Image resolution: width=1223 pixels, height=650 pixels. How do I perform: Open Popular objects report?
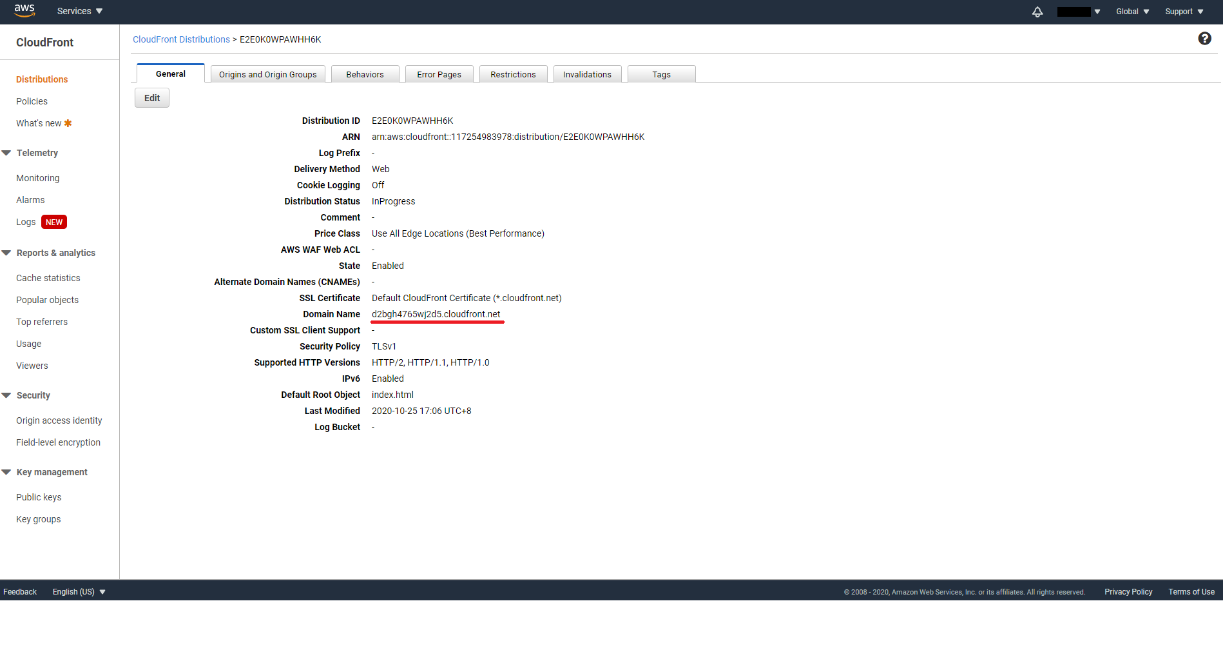click(47, 300)
